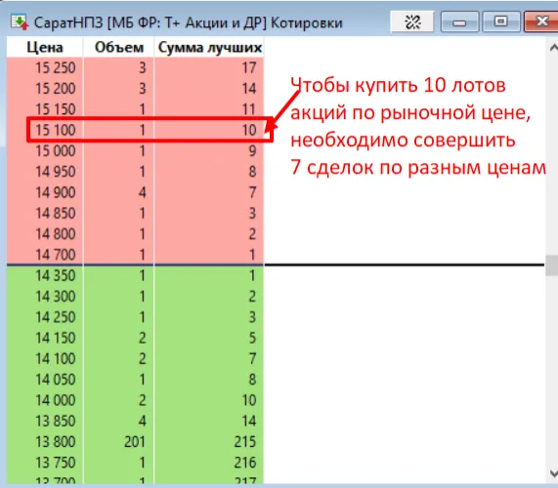Viewport: 558px width, 488px height.
Task: Select the bid price 14 000
Action: [56, 400]
